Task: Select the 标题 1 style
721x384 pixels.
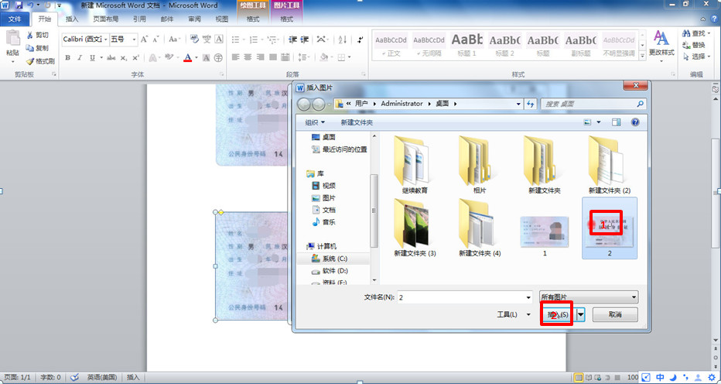Action: pyautogui.click(x=466, y=45)
